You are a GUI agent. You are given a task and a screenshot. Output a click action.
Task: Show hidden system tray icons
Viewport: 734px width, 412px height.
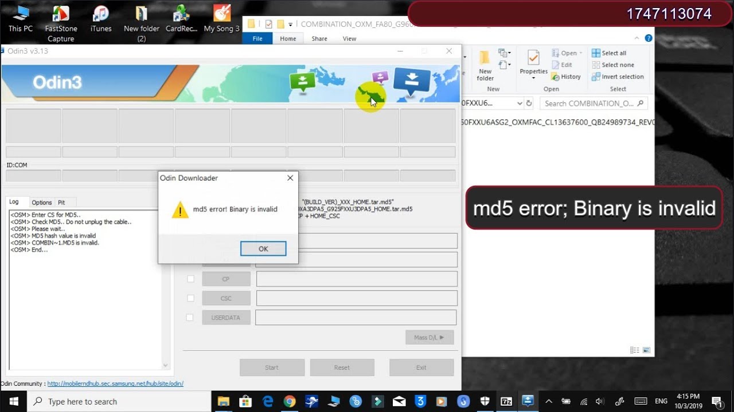point(549,402)
